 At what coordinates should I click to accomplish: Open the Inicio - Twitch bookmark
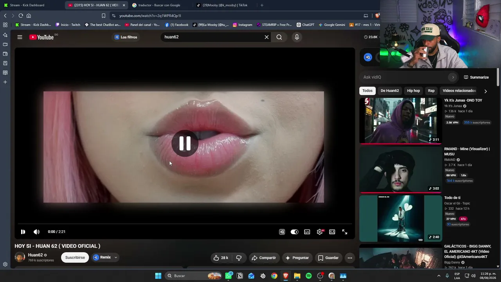68,25
